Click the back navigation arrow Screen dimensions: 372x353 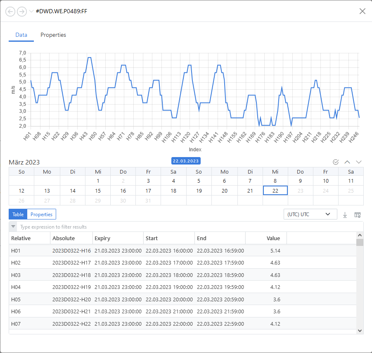(x=10, y=11)
